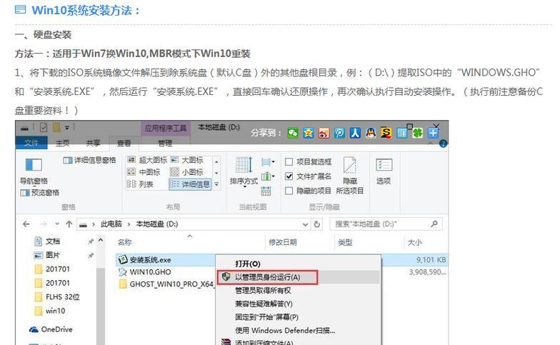560x345 pixels.
Task: Click the 导航窗格 navigation pane icon
Action: (x=34, y=165)
